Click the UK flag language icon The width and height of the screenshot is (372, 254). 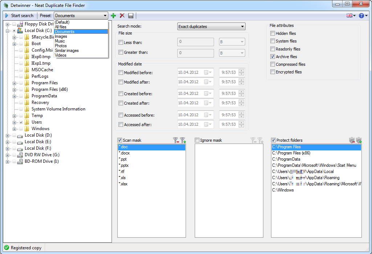coord(349,16)
